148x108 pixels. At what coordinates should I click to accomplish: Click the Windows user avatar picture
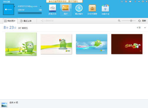click(x=9, y=9)
